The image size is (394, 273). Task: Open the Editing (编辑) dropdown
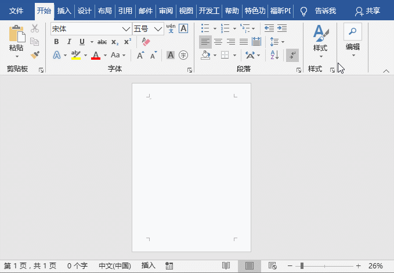tap(353, 40)
